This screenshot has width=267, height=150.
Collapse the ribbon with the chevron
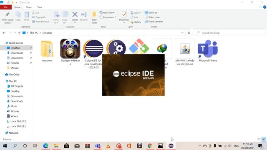260,7
